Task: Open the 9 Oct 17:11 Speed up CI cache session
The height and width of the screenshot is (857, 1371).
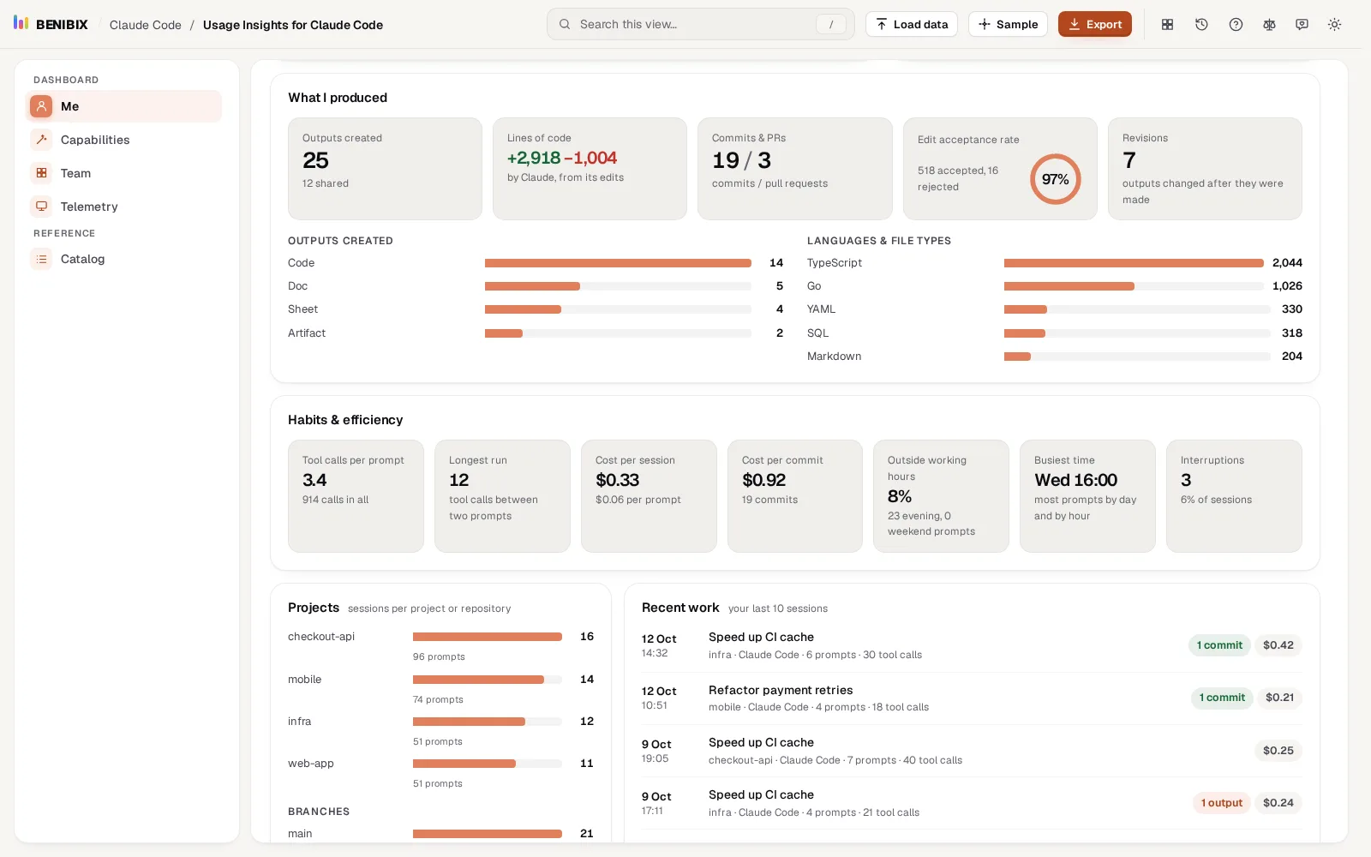Action: tap(972, 803)
